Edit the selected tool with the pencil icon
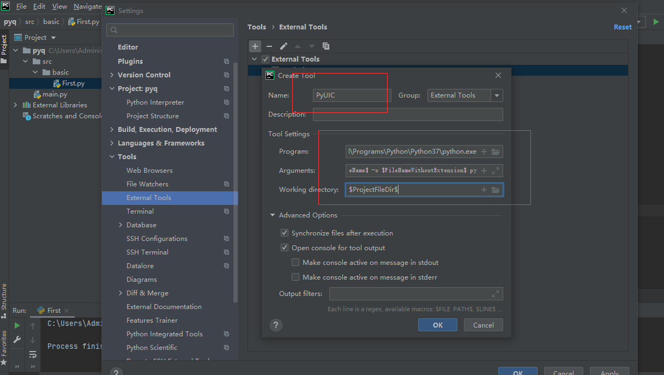Viewport: 664px width, 375px height. pos(283,46)
